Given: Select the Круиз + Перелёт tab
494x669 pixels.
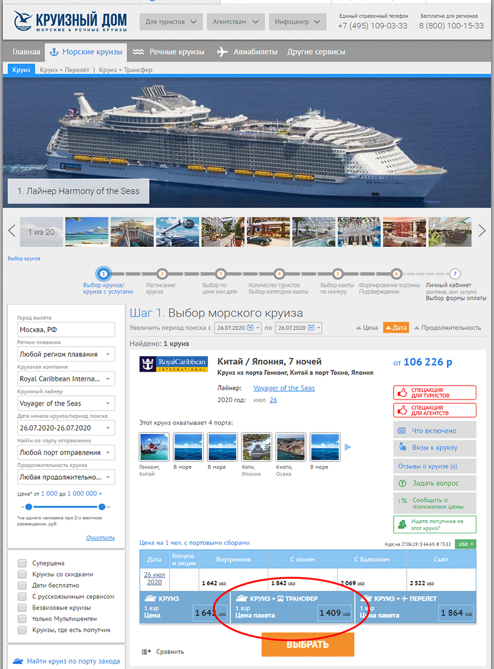Looking at the screenshot, I should point(64,69).
